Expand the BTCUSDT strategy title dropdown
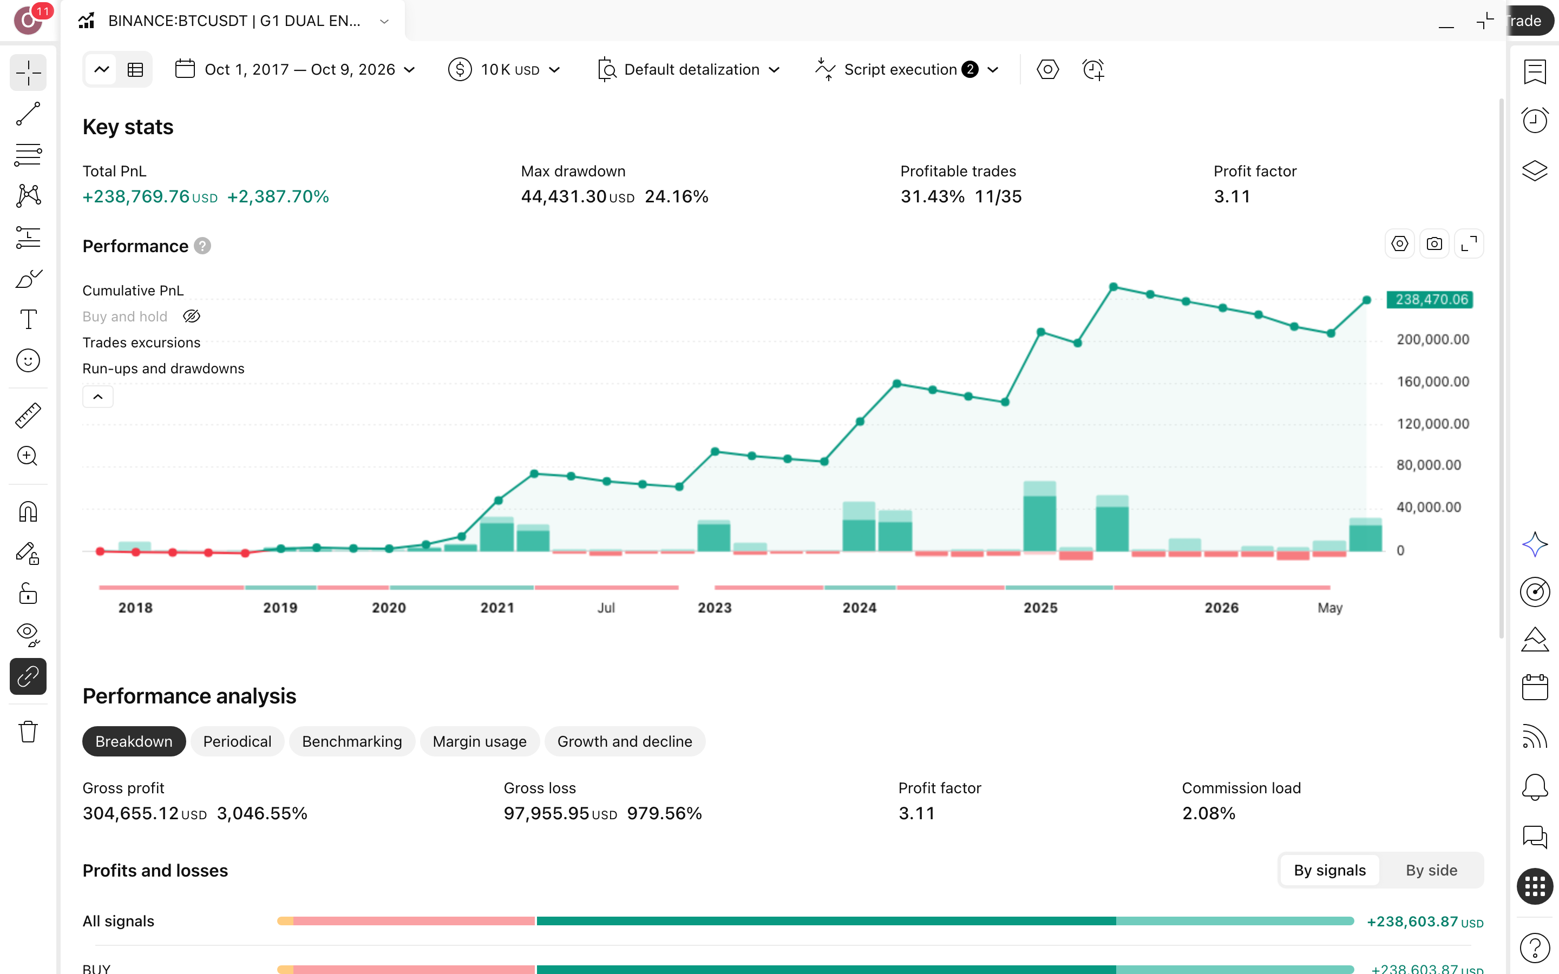This screenshot has width=1559, height=974. point(384,21)
